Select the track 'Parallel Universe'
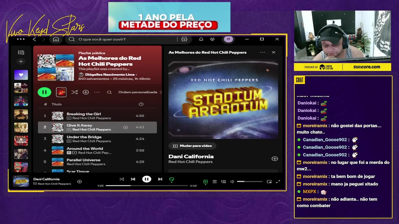Screen dimensions: 399x224 click(x=97, y=162)
